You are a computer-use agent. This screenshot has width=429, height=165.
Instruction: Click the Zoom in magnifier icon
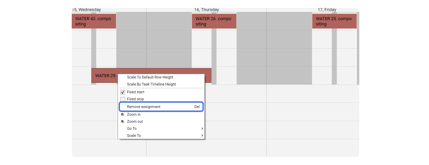123,115
